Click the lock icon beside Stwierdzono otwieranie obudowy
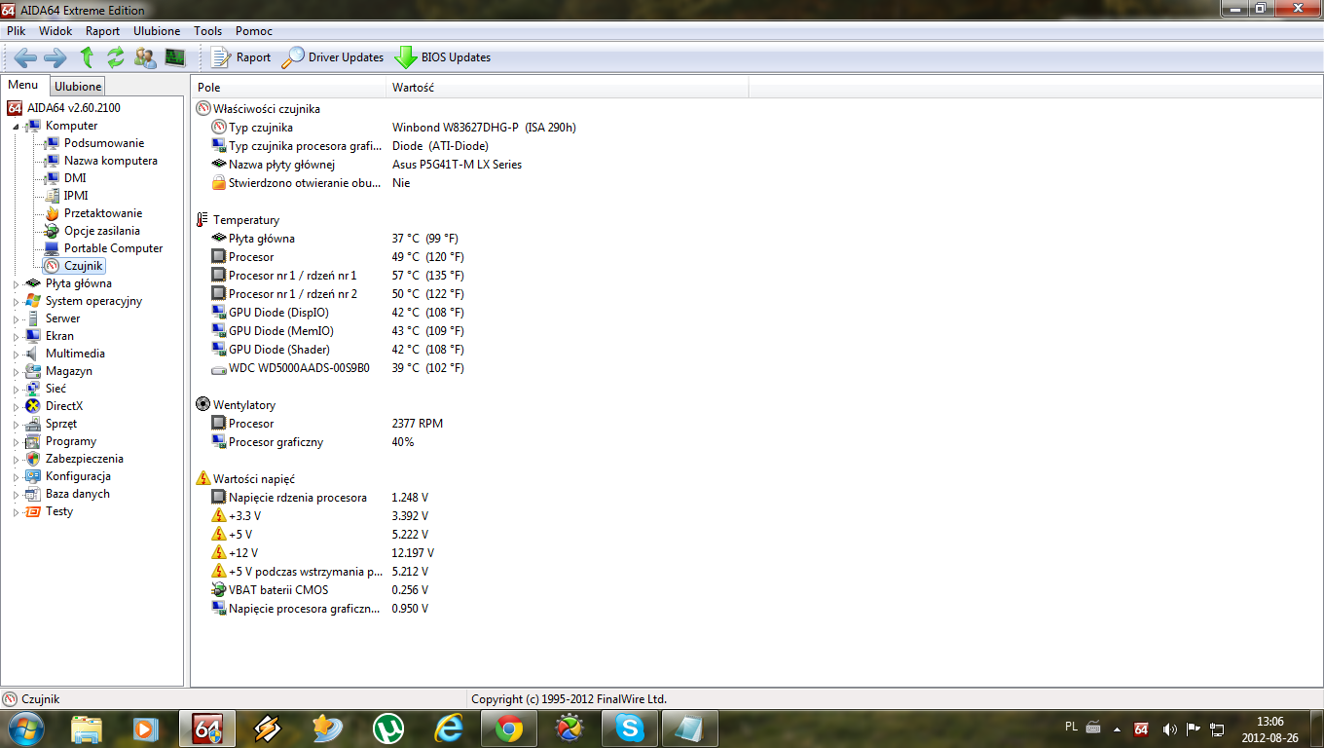Viewport: 1324px width, 748px height. tap(219, 183)
